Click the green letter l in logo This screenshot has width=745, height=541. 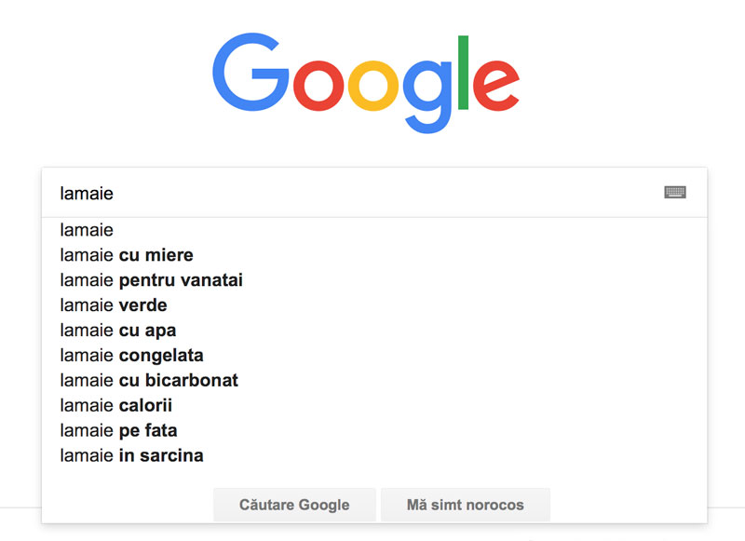tap(463, 73)
